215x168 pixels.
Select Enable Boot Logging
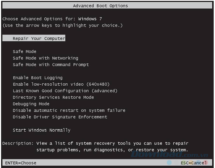pos(38,78)
